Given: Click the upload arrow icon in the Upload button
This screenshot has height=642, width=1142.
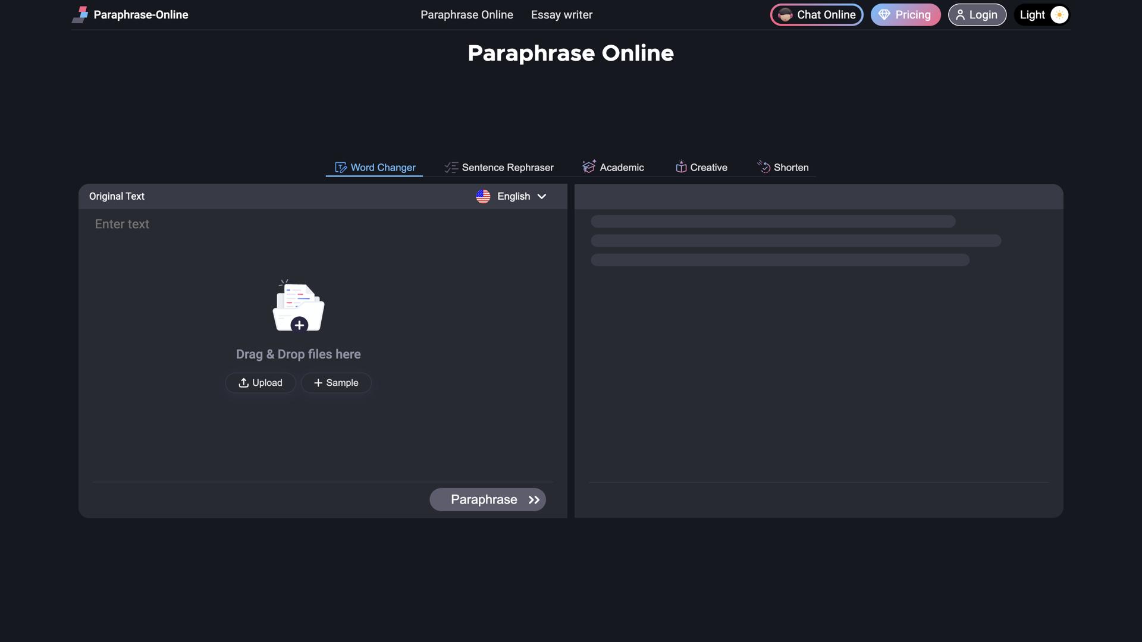Looking at the screenshot, I should [243, 383].
